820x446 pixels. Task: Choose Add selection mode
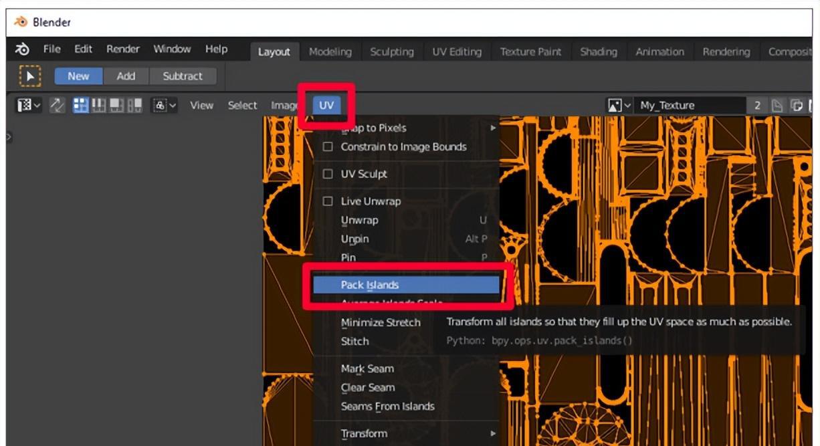[126, 76]
